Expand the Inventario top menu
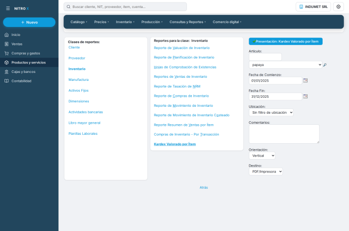 (125, 22)
